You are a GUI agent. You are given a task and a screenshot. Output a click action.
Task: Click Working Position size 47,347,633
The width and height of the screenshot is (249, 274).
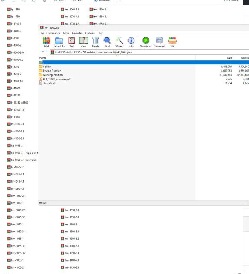(226, 75)
